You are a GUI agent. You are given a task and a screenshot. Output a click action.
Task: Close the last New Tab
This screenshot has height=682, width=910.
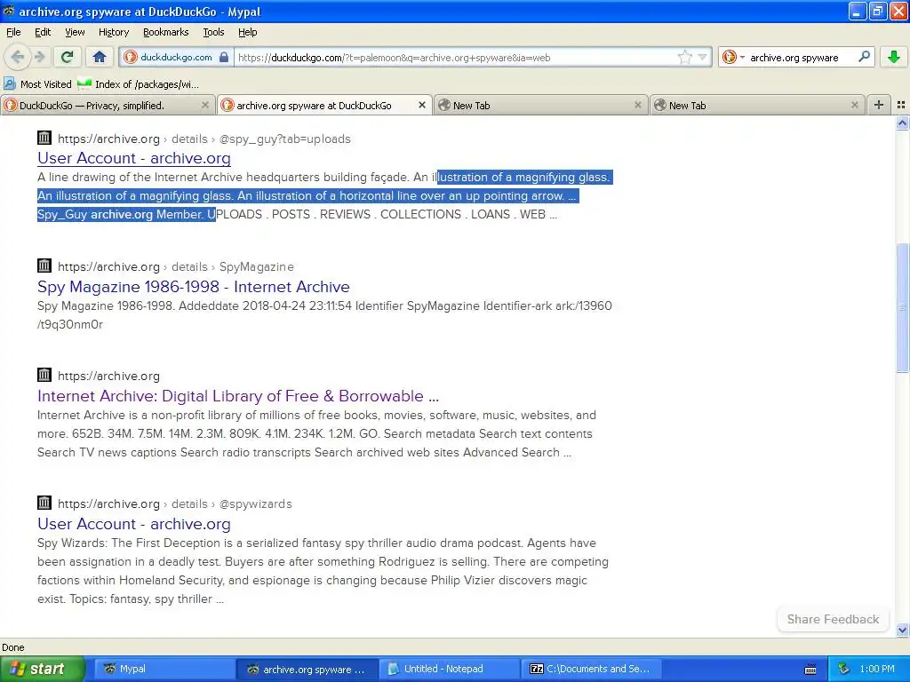(854, 105)
